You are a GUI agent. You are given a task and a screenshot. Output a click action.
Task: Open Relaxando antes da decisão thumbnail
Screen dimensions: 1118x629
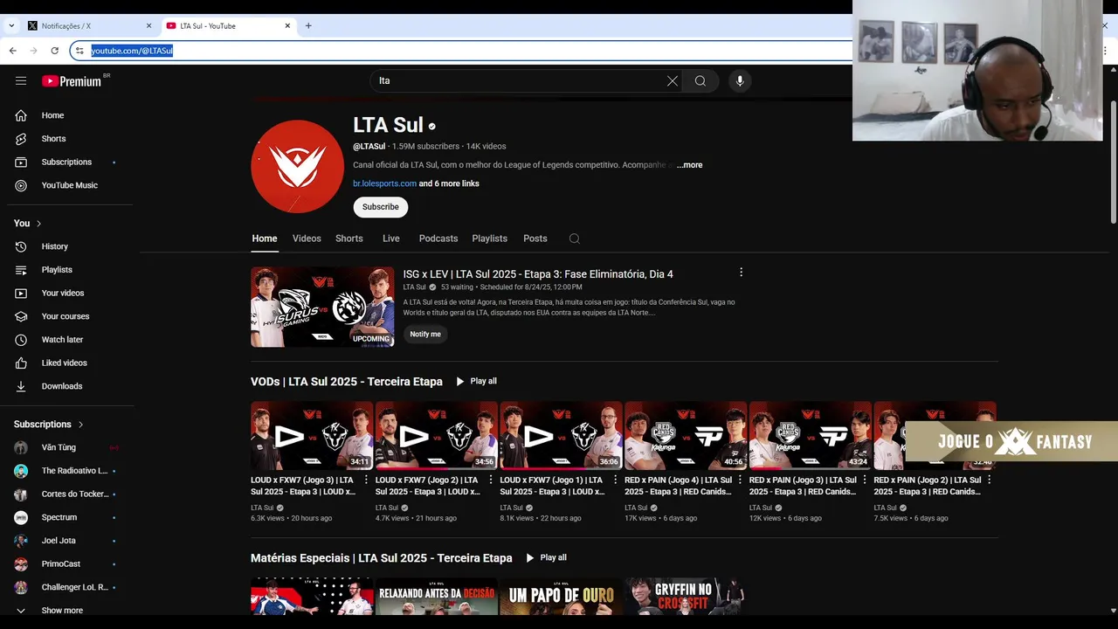(436, 596)
